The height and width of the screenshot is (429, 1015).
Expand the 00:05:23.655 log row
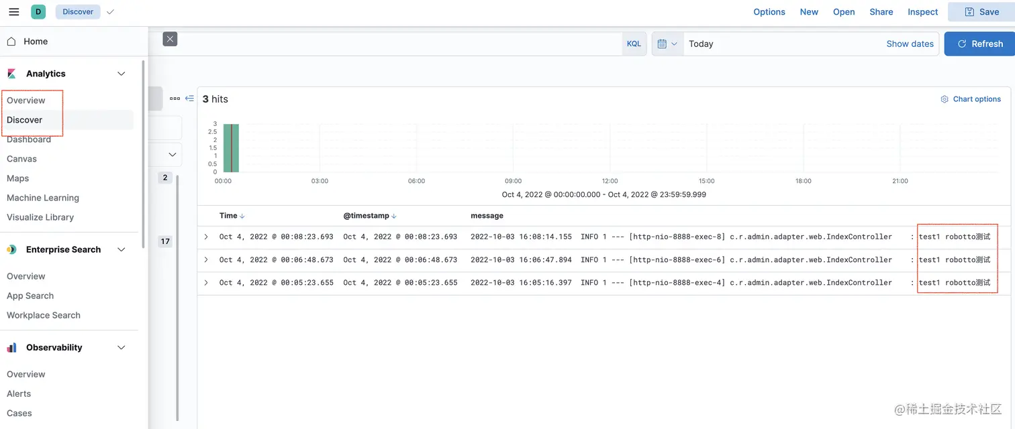click(x=206, y=282)
